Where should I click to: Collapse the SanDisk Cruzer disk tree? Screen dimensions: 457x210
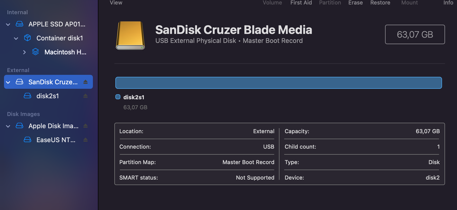click(8, 82)
